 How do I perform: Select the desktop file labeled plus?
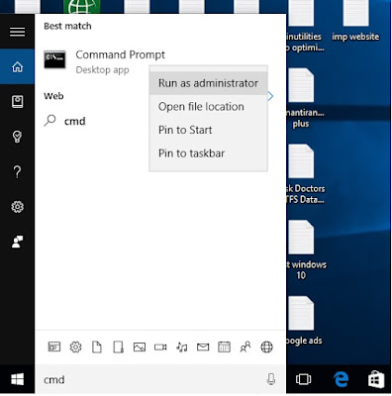(x=304, y=98)
